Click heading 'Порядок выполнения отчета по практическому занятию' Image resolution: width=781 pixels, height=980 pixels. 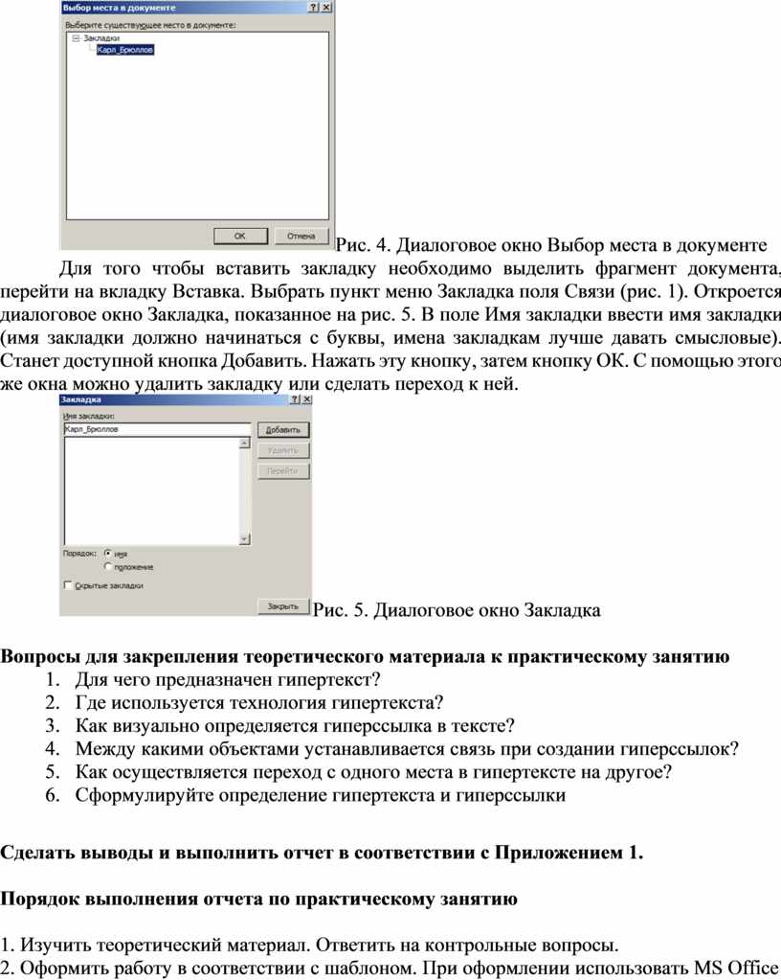tap(258, 899)
